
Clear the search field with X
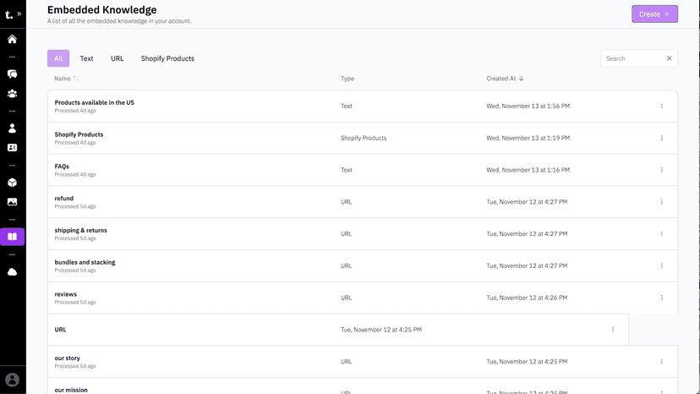click(x=670, y=58)
